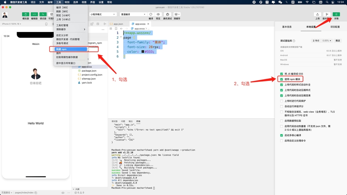Click the 上传 upload icon at top right
Screen dimensions: 347x195
317,14
